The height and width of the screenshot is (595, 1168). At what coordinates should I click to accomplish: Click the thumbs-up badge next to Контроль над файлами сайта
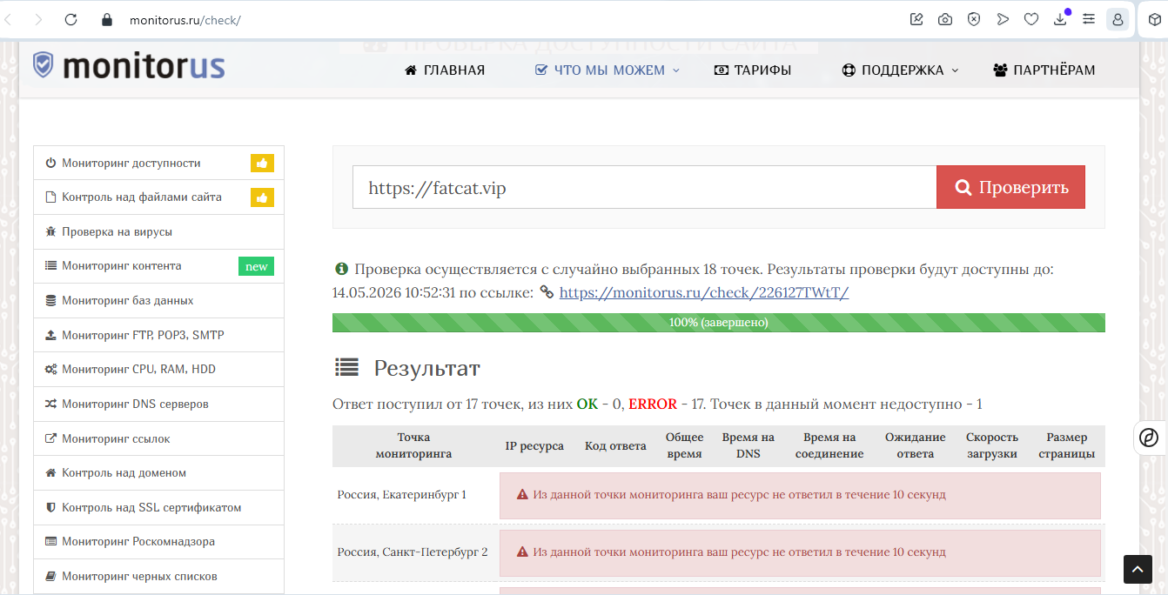coord(262,197)
